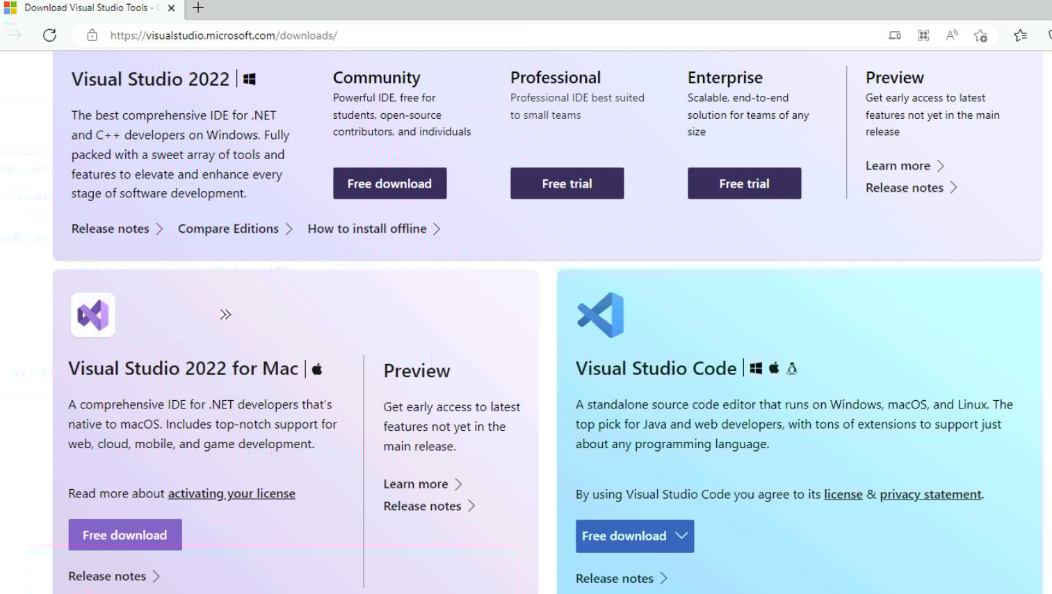This screenshot has height=594, width=1052.
Task: Start the Professional Free trial
Action: click(x=567, y=183)
